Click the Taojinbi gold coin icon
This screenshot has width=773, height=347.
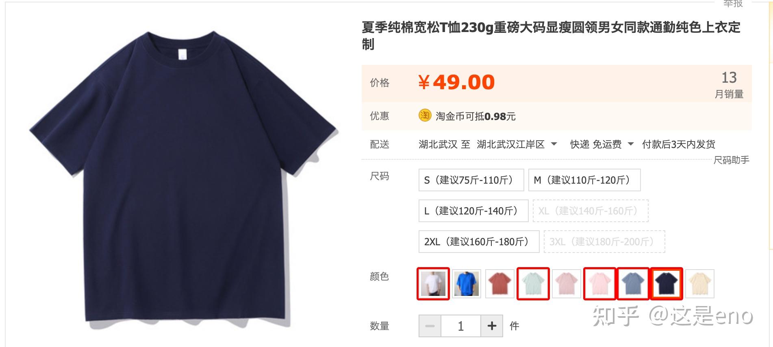coord(425,116)
